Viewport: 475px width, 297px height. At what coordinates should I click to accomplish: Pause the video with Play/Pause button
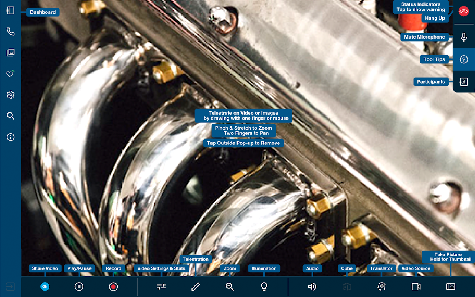[79, 287]
